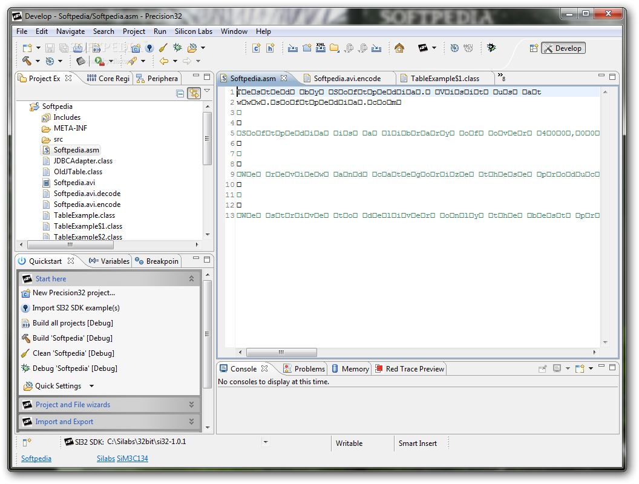Click the Develop perspective button
The height and width of the screenshot is (484, 639).
pyautogui.click(x=563, y=48)
